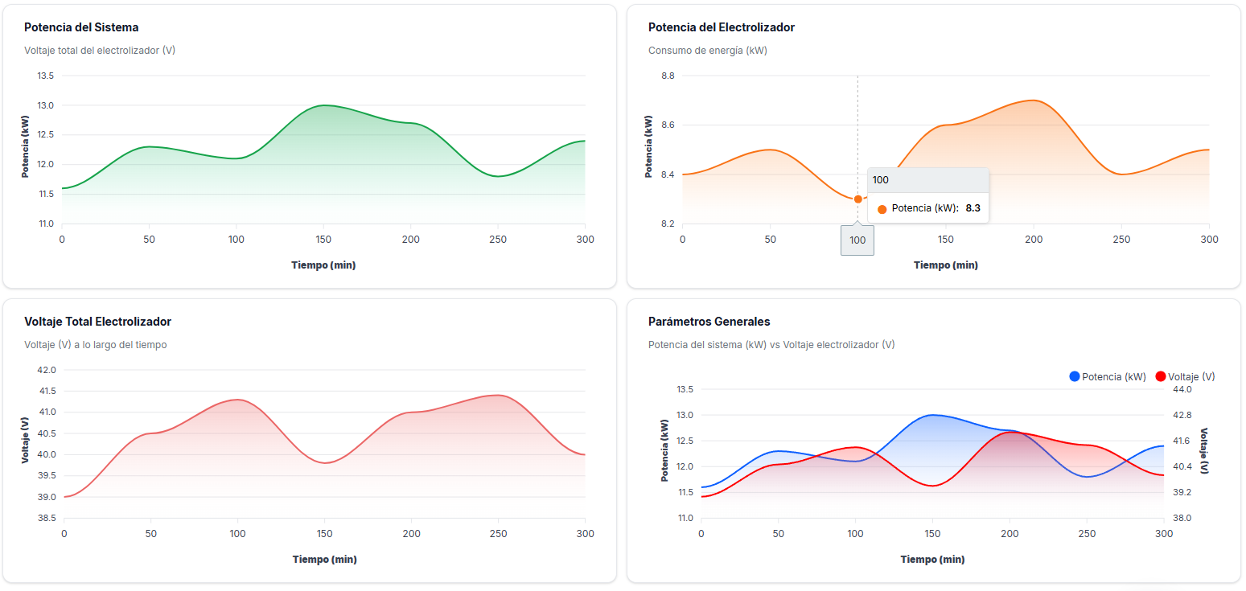Click the Parámetros Generales heading

pyautogui.click(x=709, y=322)
